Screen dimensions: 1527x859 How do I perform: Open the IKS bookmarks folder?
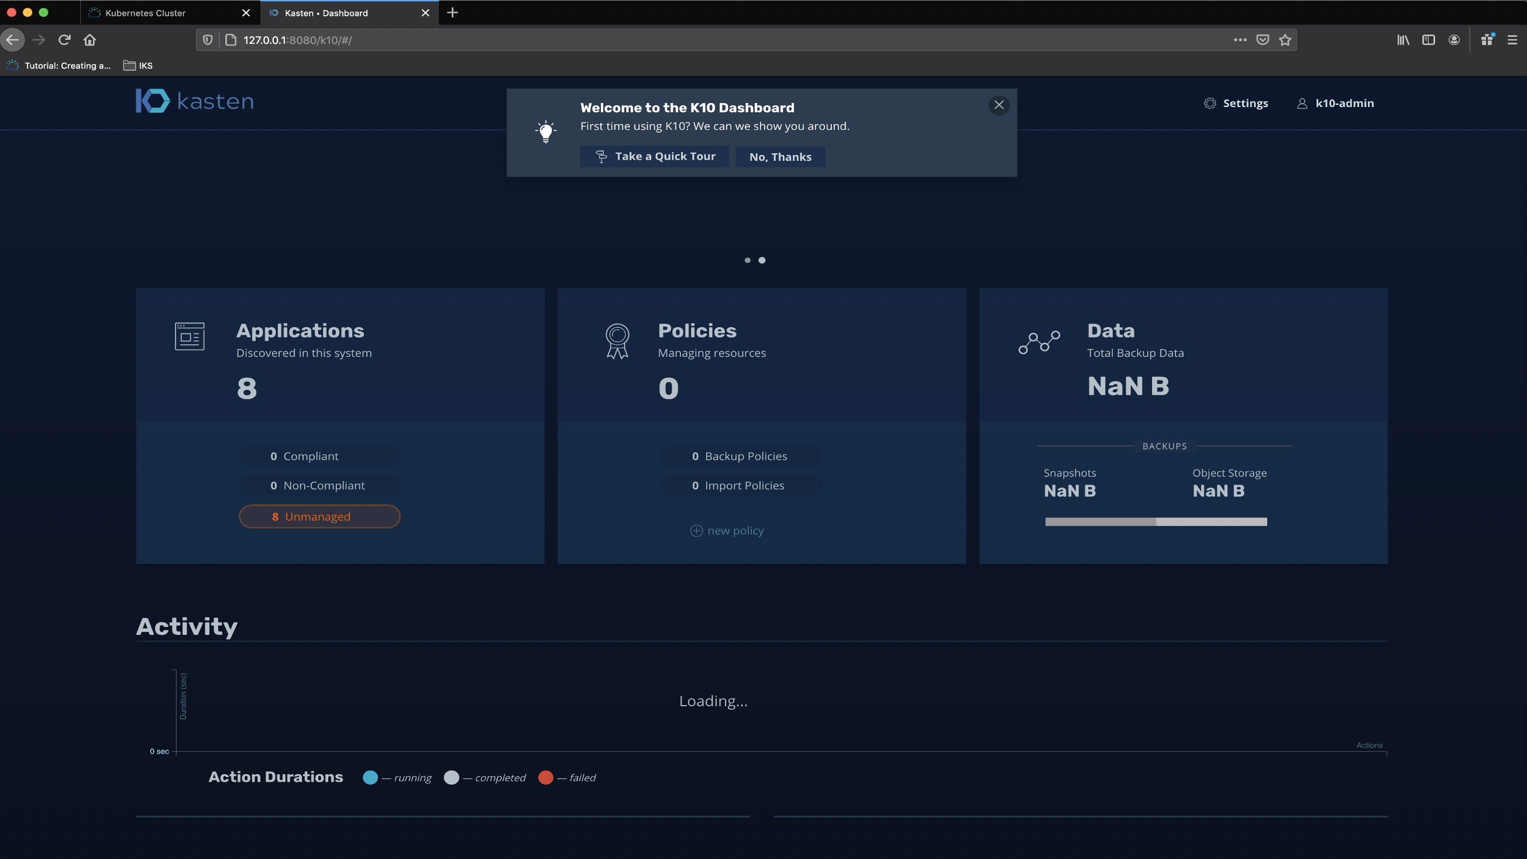(138, 66)
